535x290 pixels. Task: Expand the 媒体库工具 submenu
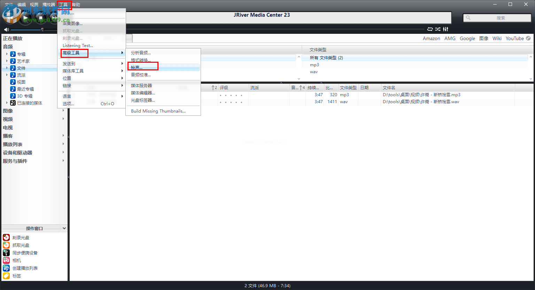point(91,71)
